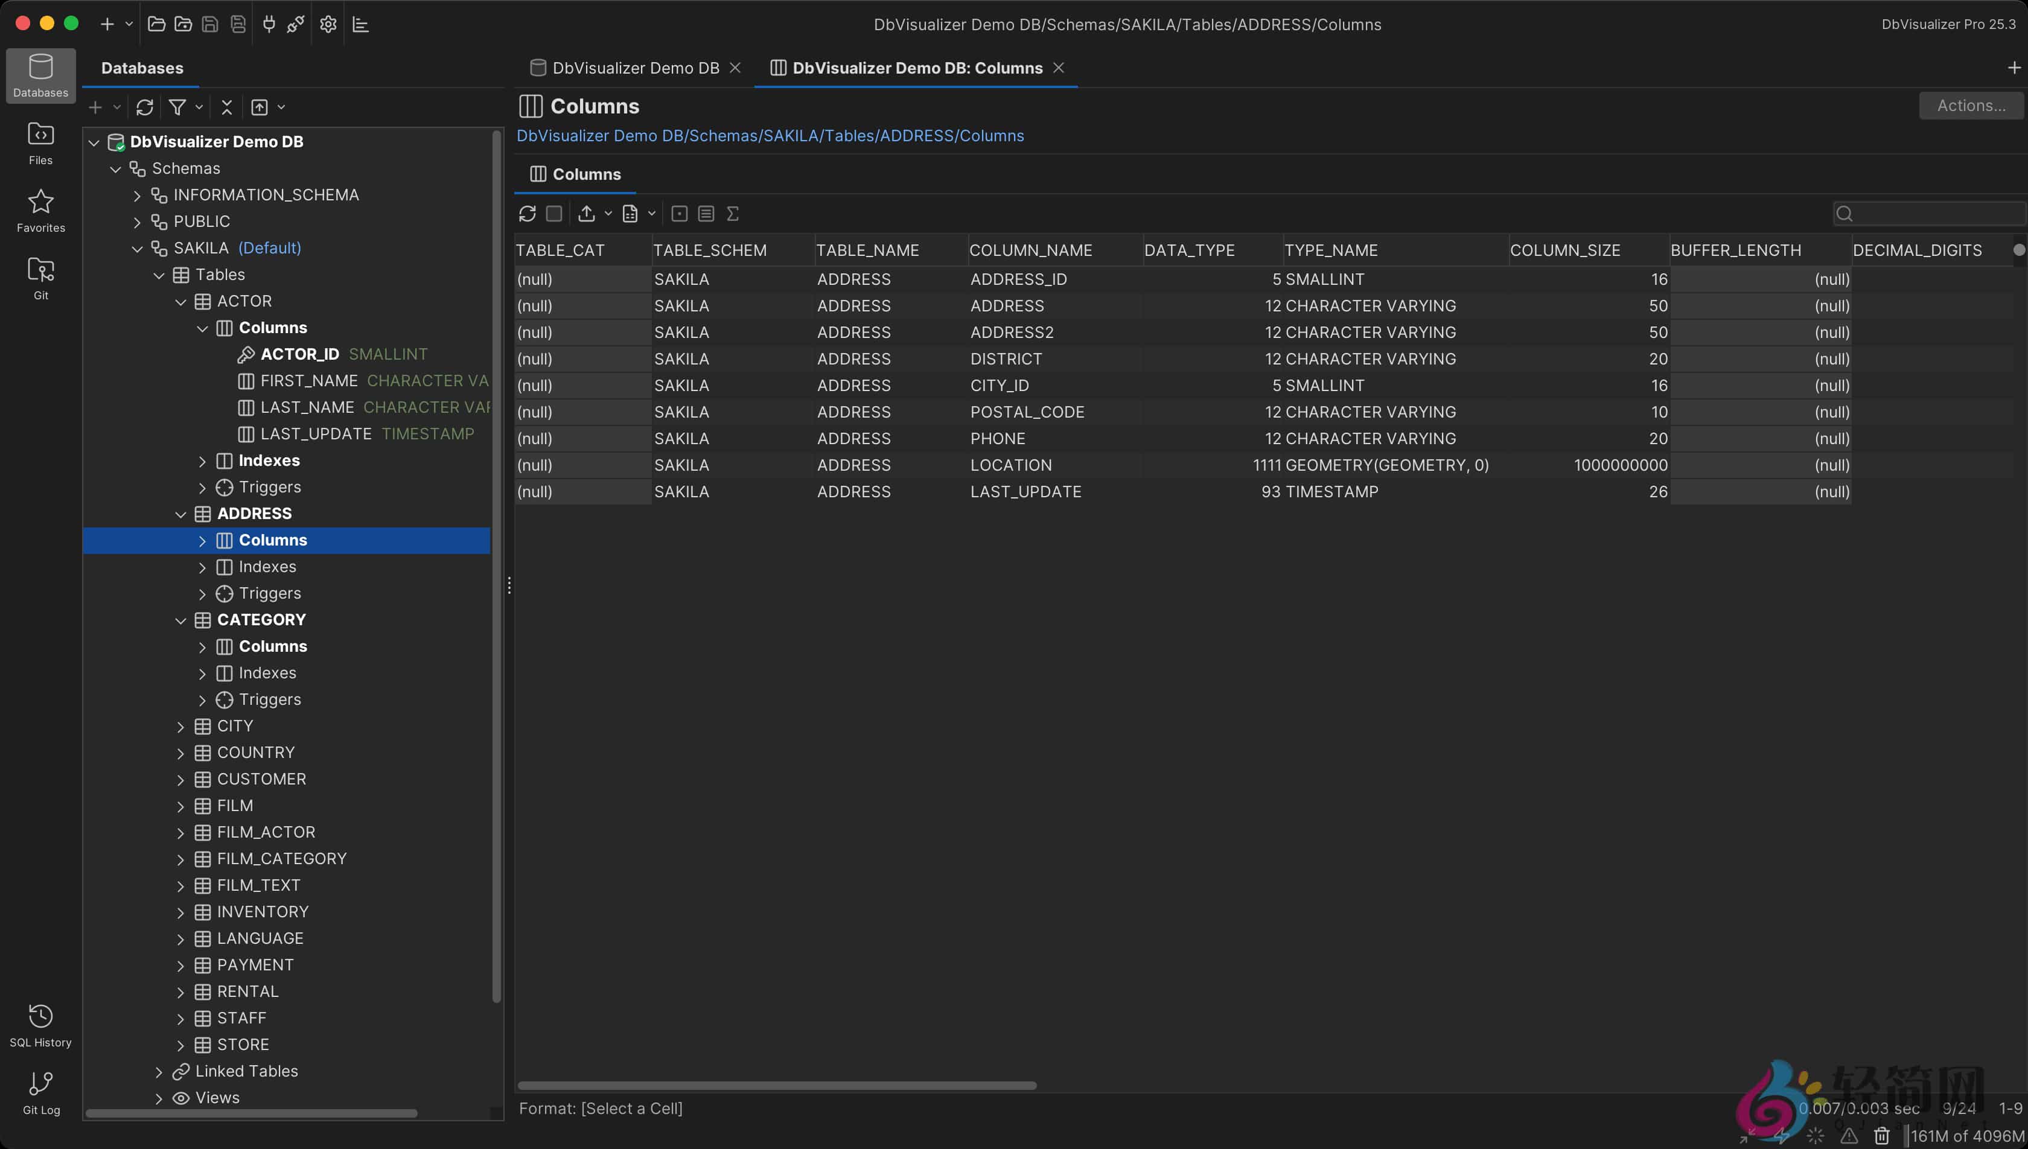The image size is (2028, 1149).
Task: Collapse the CATEGORY table node
Action: click(x=180, y=620)
